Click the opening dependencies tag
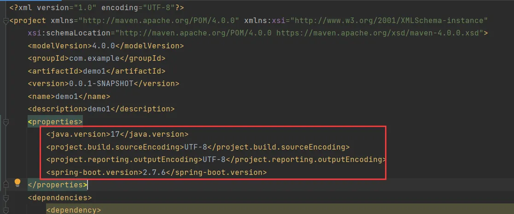 (59, 197)
